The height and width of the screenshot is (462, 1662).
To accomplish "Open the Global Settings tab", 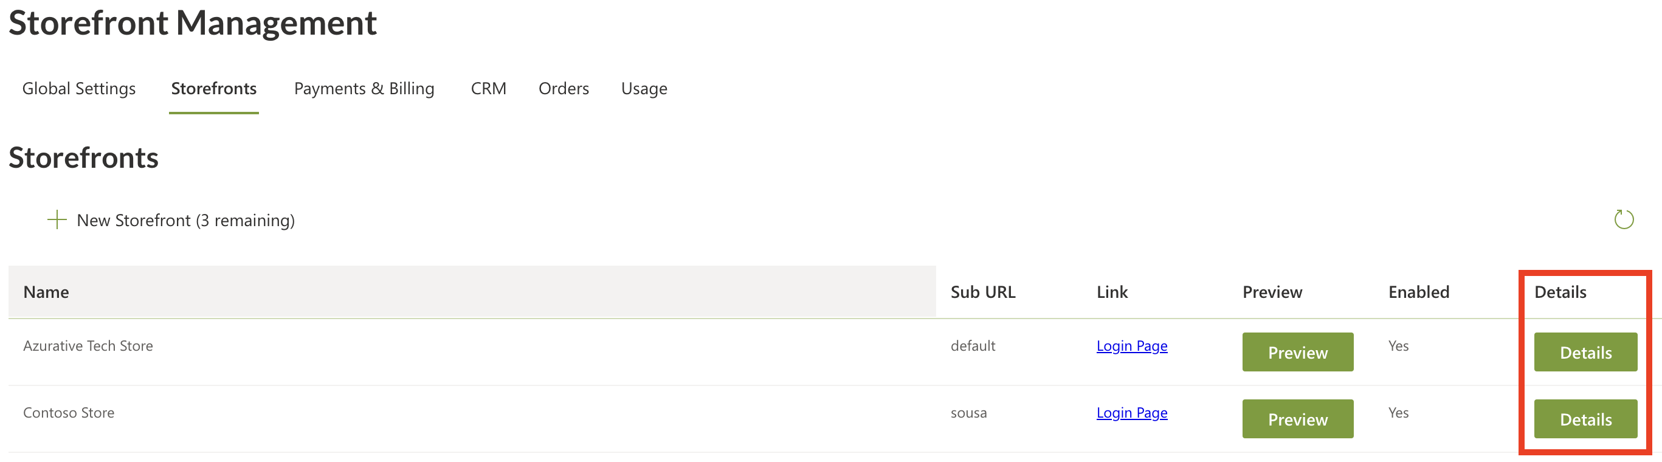I will pos(78,88).
